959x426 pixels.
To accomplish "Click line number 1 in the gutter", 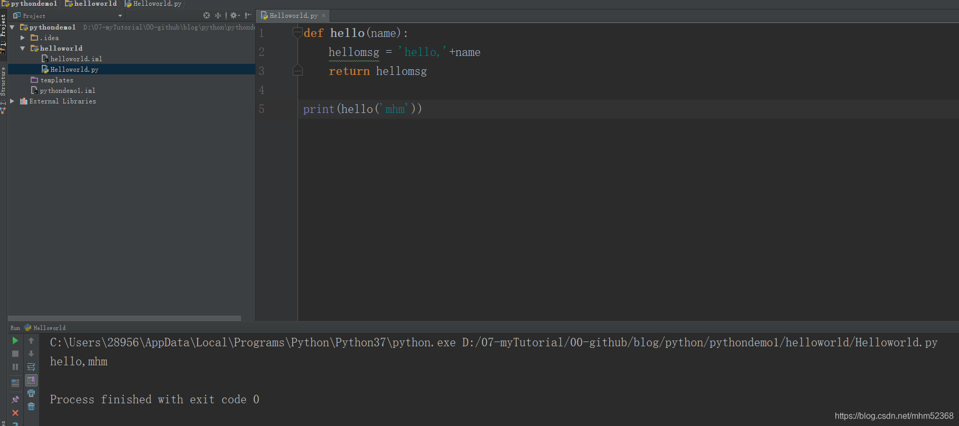I will click(262, 33).
